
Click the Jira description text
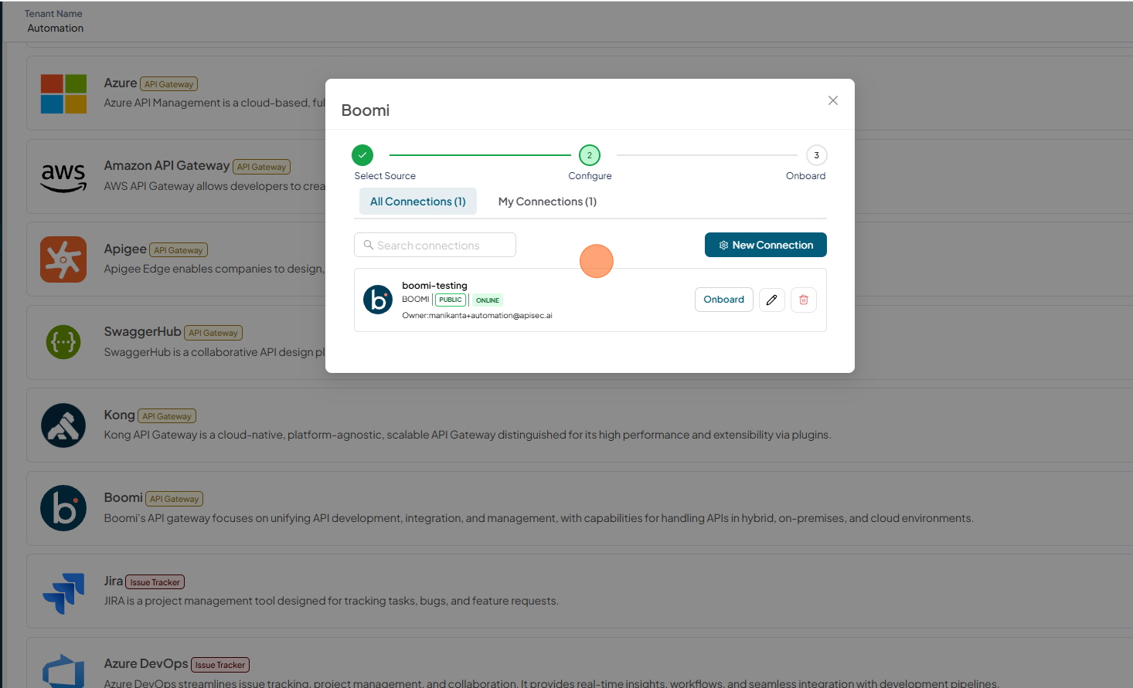332,602
